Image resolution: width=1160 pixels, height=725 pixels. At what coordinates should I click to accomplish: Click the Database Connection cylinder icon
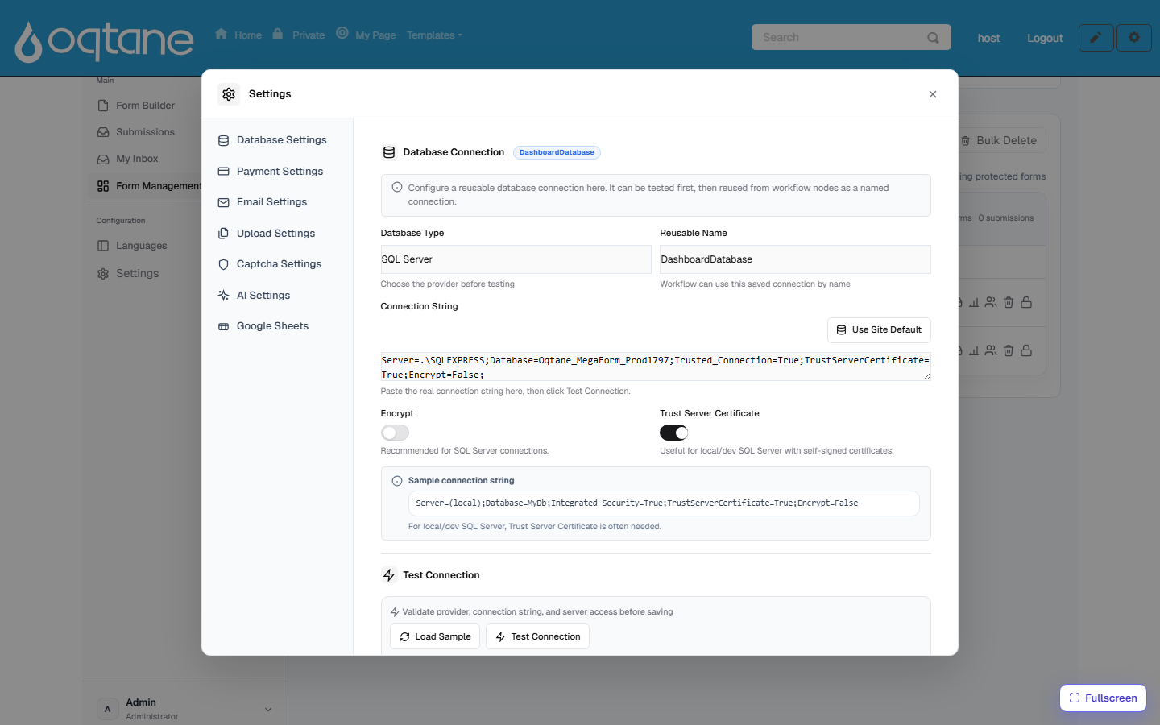tap(389, 152)
